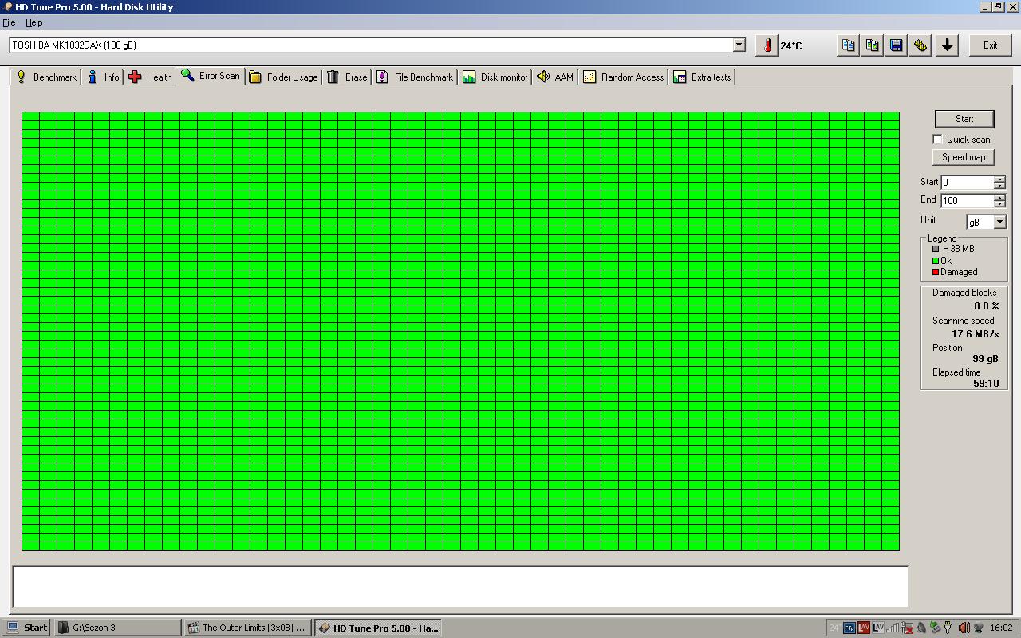Click the 99 gB position value
Viewport: 1021px width, 638px height.
click(985, 359)
